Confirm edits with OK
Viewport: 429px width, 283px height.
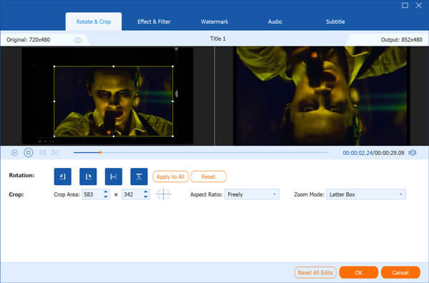click(358, 272)
